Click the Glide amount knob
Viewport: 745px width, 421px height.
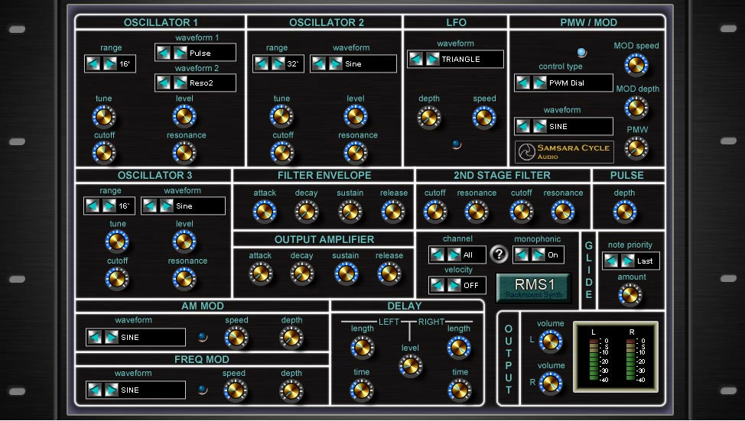(x=630, y=295)
